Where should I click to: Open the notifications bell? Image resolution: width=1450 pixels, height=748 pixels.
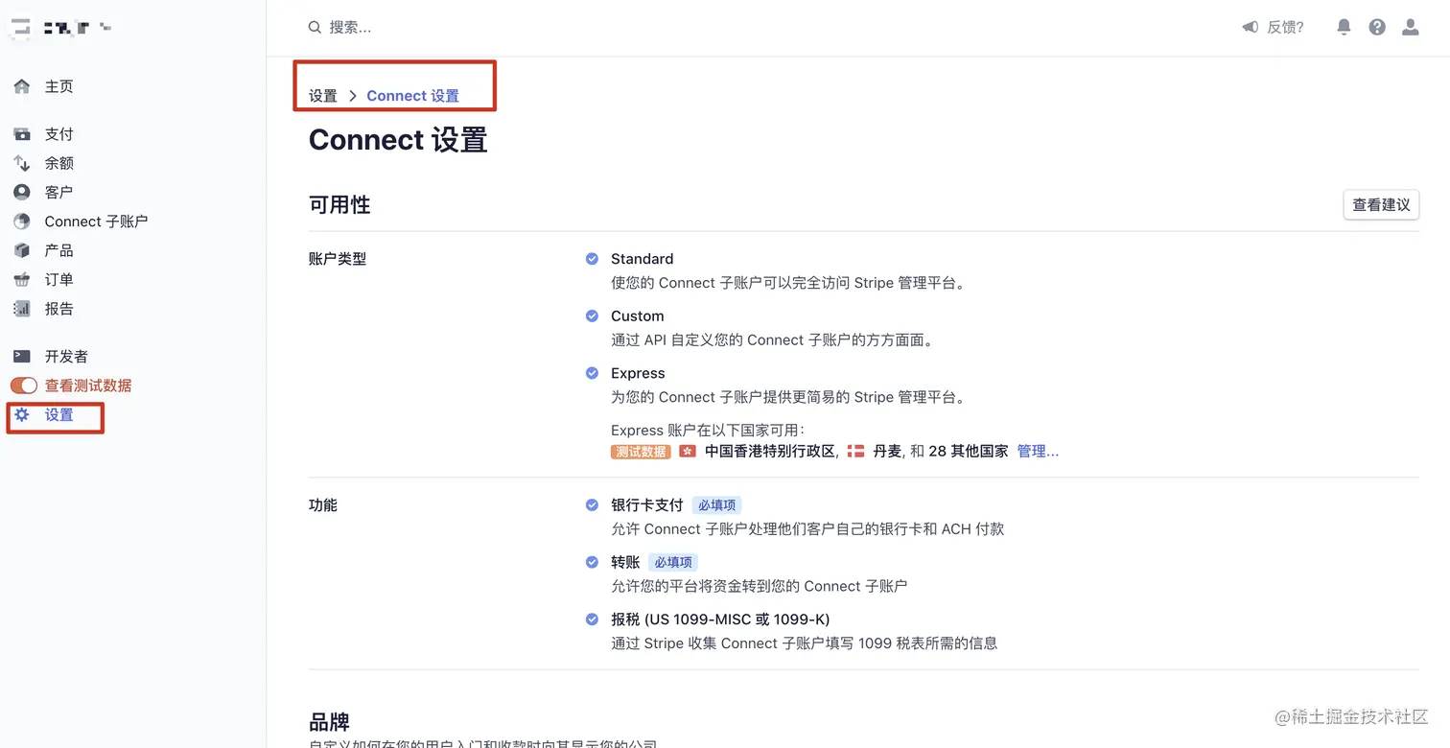1345,28
